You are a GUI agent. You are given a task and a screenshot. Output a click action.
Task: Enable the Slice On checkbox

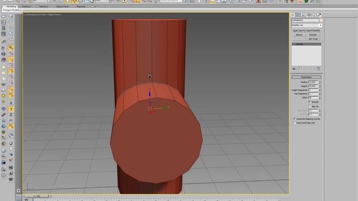tap(309, 107)
